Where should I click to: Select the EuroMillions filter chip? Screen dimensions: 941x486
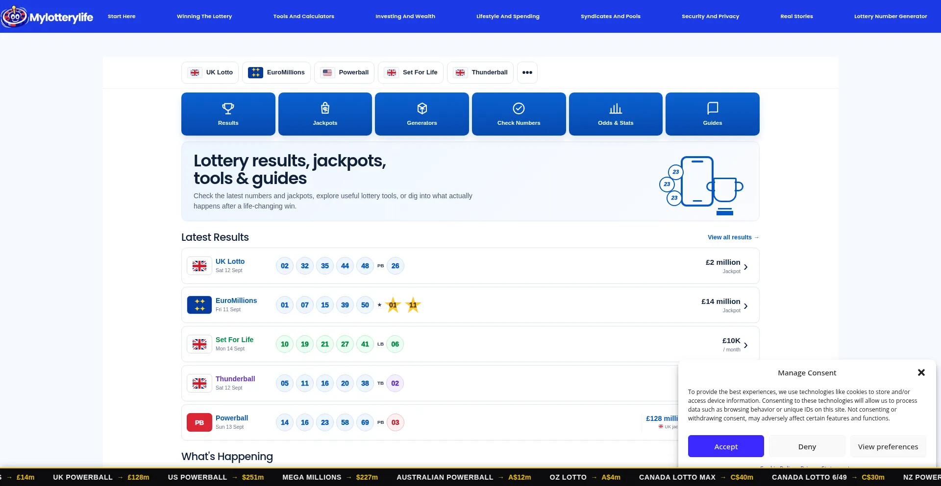pyautogui.click(x=276, y=72)
